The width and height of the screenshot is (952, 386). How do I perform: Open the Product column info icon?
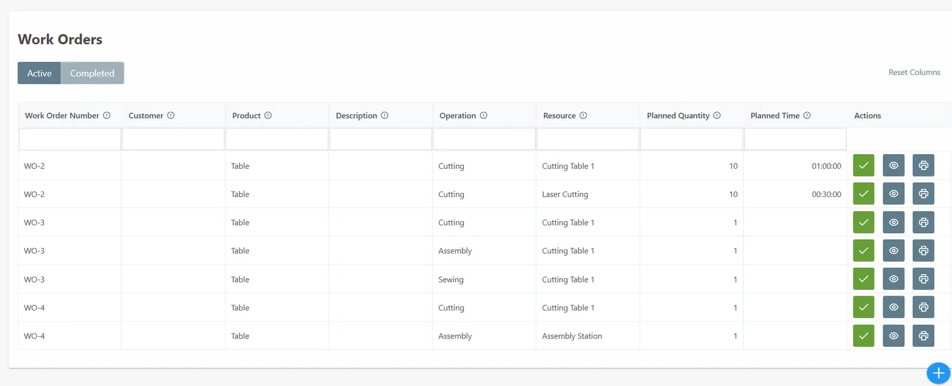pyautogui.click(x=268, y=115)
